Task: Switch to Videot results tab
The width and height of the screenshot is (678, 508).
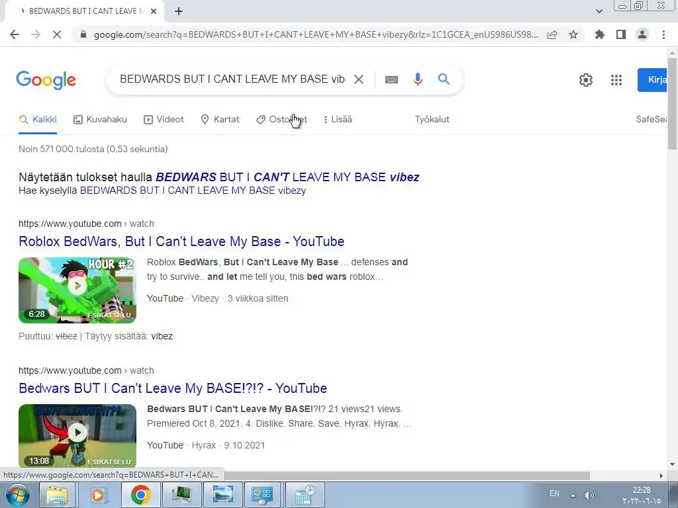Action: [164, 119]
